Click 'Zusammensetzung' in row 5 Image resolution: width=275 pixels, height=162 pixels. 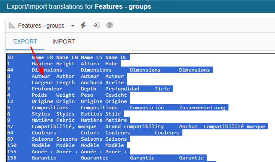coord(202,108)
